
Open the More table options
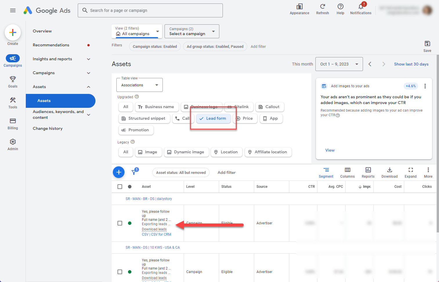pyautogui.click(x=428, y=173)
